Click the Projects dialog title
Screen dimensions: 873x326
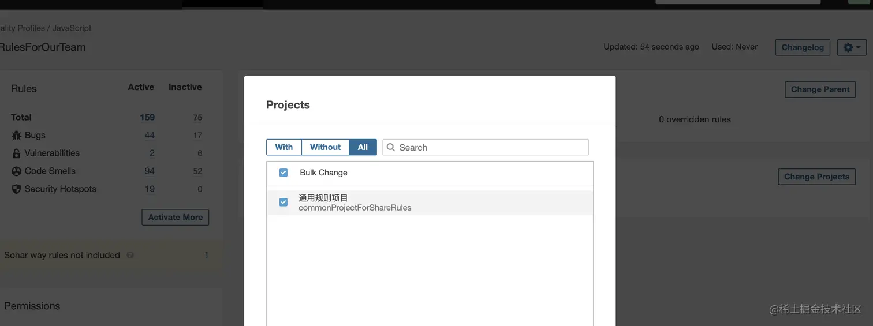click(x=288, y=105)
